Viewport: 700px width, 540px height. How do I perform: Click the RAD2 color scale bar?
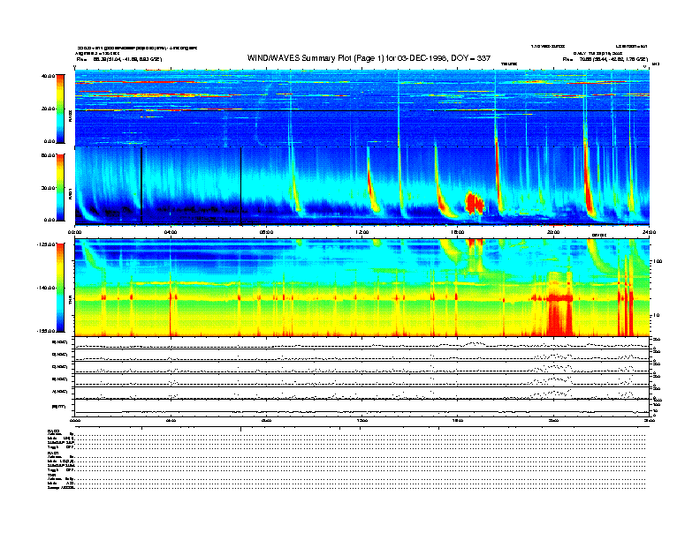pyautogui.click(x=60, y=109)
